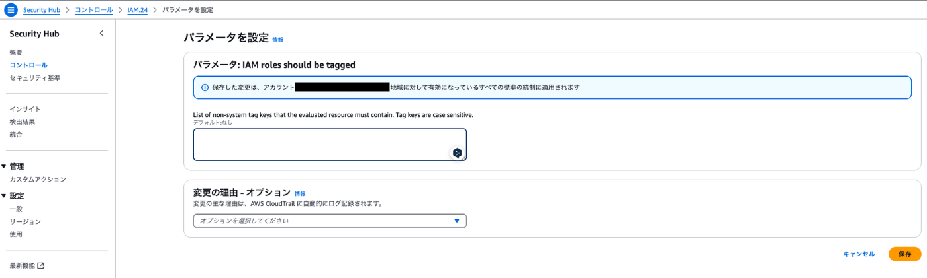Screen dimensions: 927x278
Task: Open カスタムアクション in the sidebar
Action: tap(38, 180)
